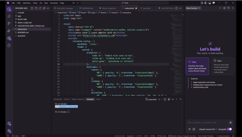
Task: Switch to the demo-script.md editor tab
Action: tap(109, 8)
